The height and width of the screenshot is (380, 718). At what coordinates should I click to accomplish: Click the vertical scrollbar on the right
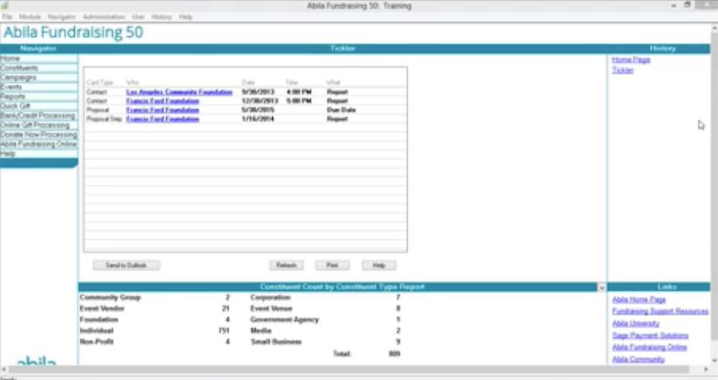[714, 186]
